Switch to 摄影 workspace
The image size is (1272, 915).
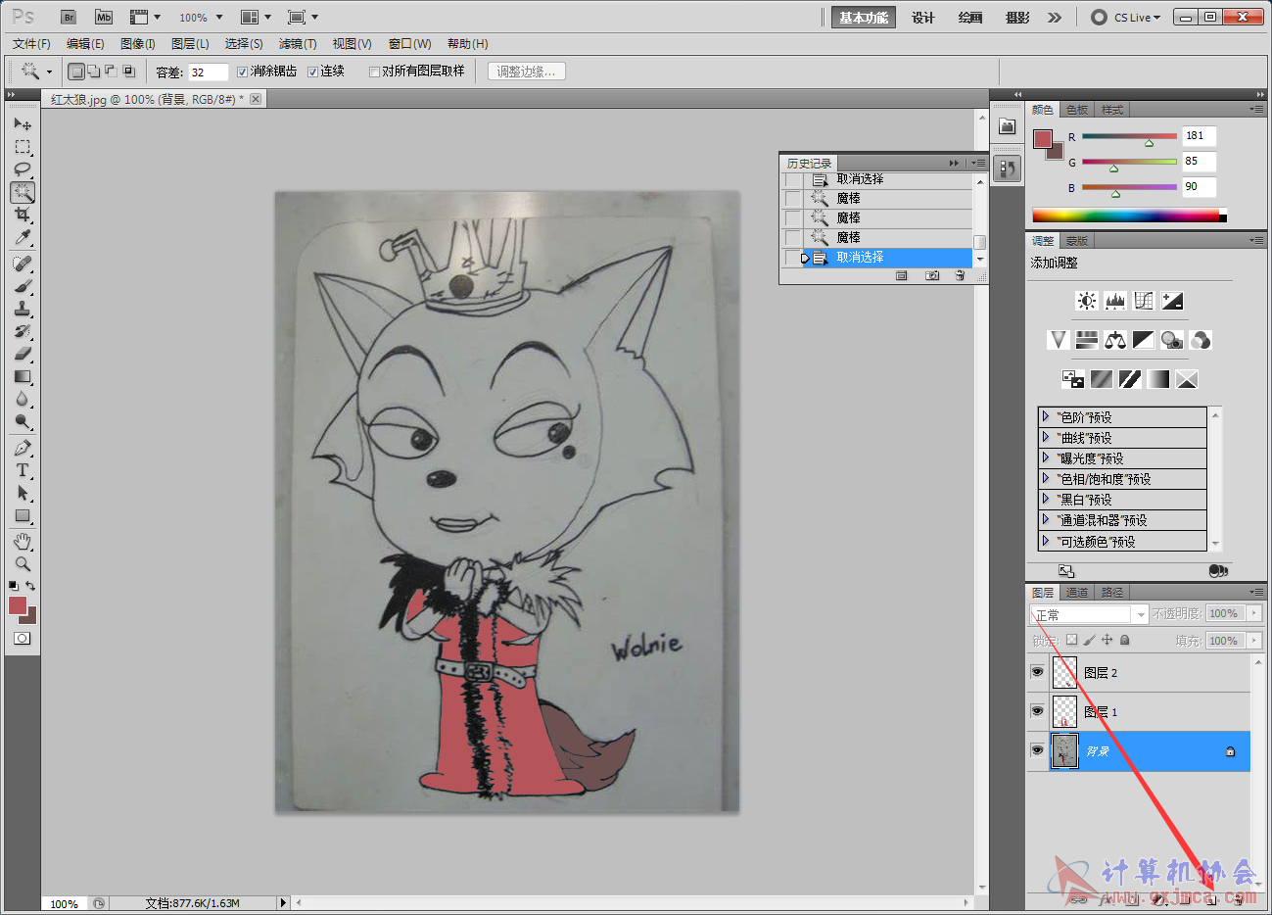click(x=1017, y=17)
